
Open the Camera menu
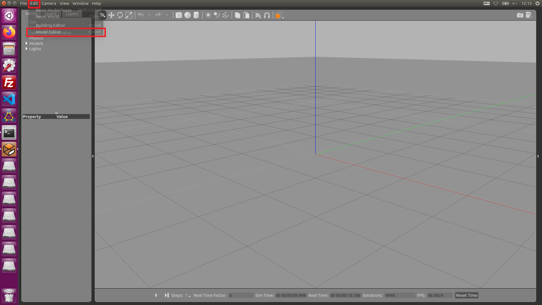coord(49,3)
